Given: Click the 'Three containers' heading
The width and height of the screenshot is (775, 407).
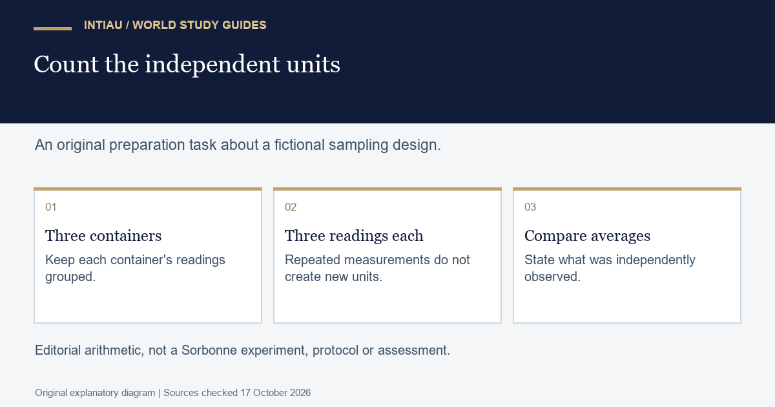Looking at the screenshot, I should (103, 236).
